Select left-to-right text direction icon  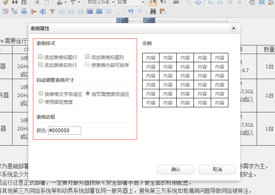pos(154,2)
